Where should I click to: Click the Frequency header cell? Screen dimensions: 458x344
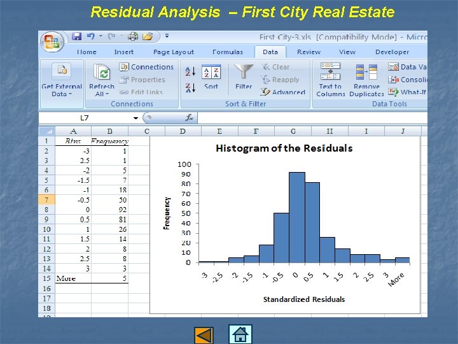click(x=110, y=141)
